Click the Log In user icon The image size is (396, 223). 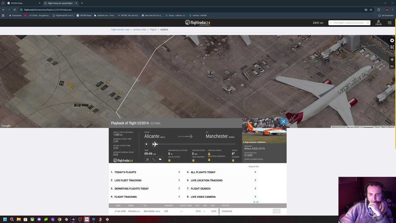click(x=378, y=23)
